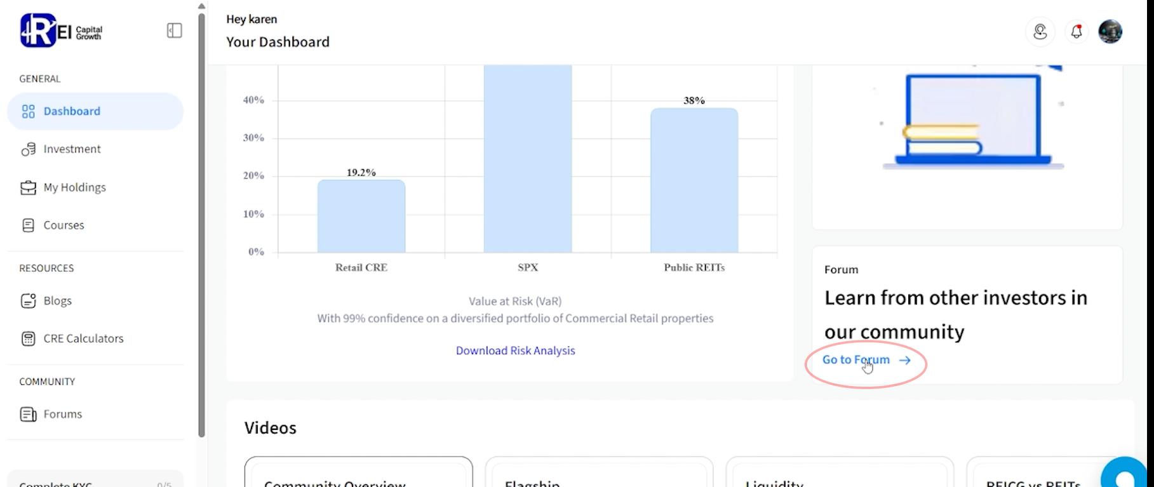Click the REI Capital Growth logo
This screenshot has width=1154, height=487.
point(61,30)
